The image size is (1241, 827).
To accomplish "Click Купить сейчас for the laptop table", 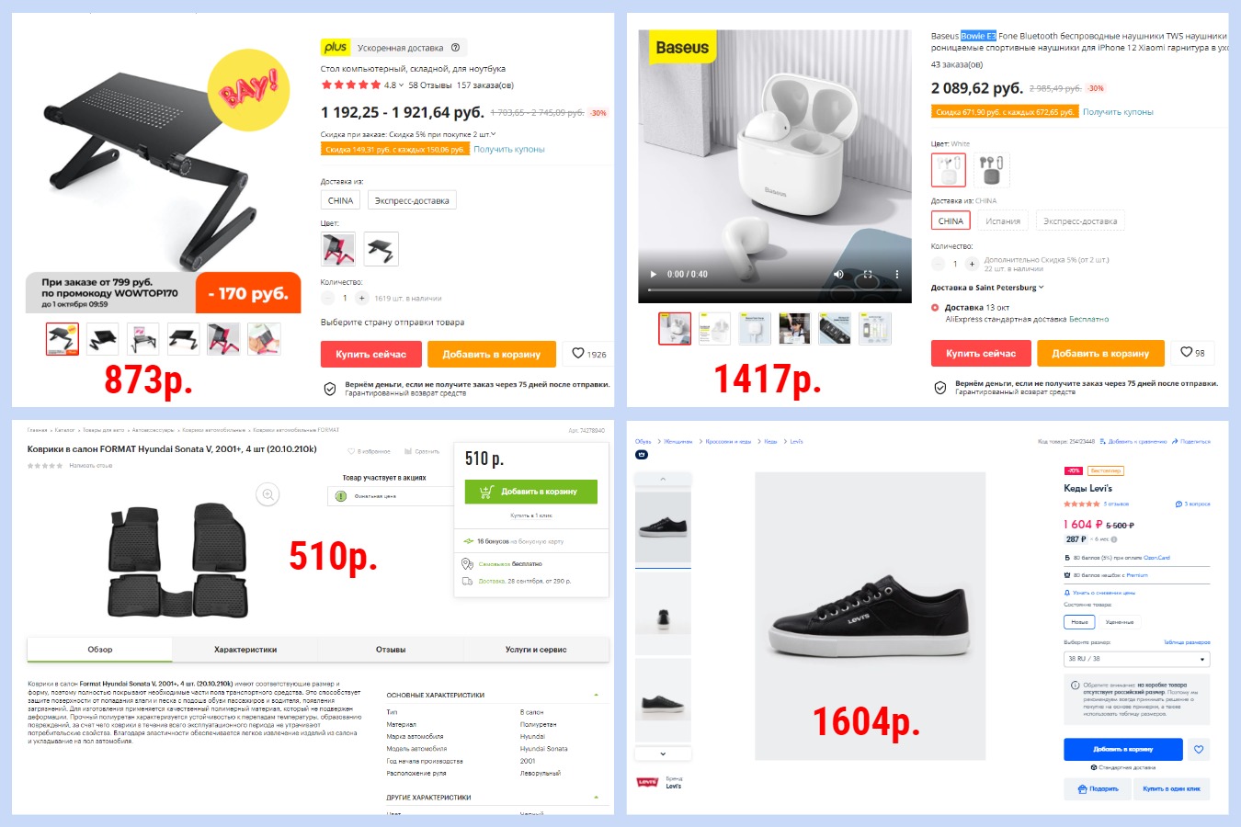I will click(370, 354).
